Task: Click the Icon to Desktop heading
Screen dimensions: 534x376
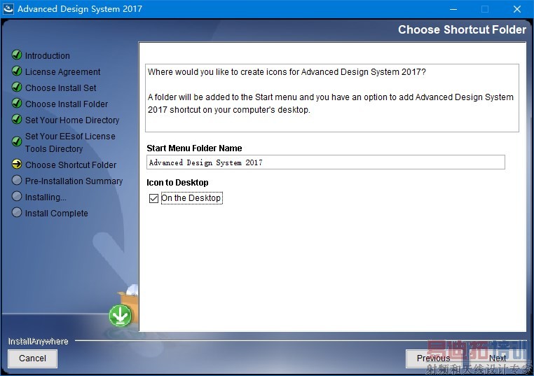Action: (x=177, y=182)
